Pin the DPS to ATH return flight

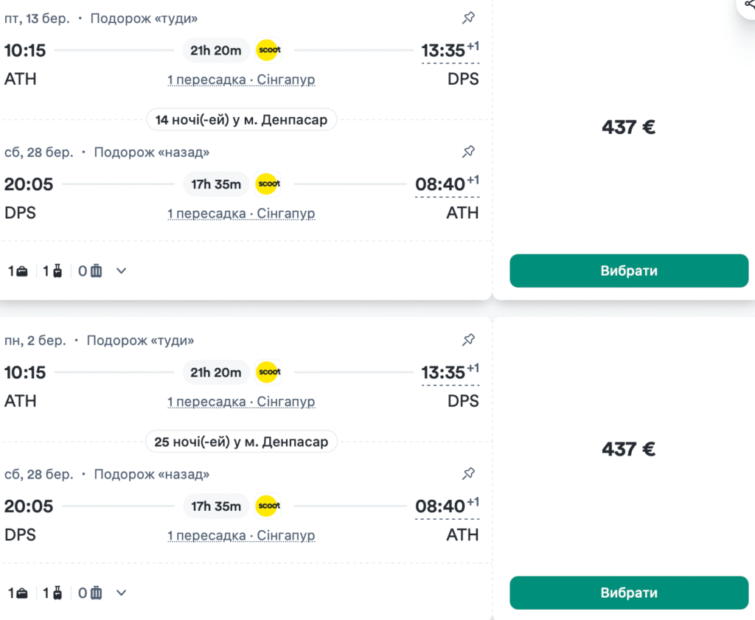pyautogui.click(x=468, y=152)
